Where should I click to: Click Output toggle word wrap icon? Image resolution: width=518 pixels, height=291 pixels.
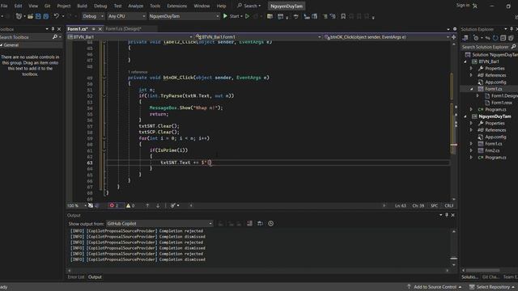[261, 223]
